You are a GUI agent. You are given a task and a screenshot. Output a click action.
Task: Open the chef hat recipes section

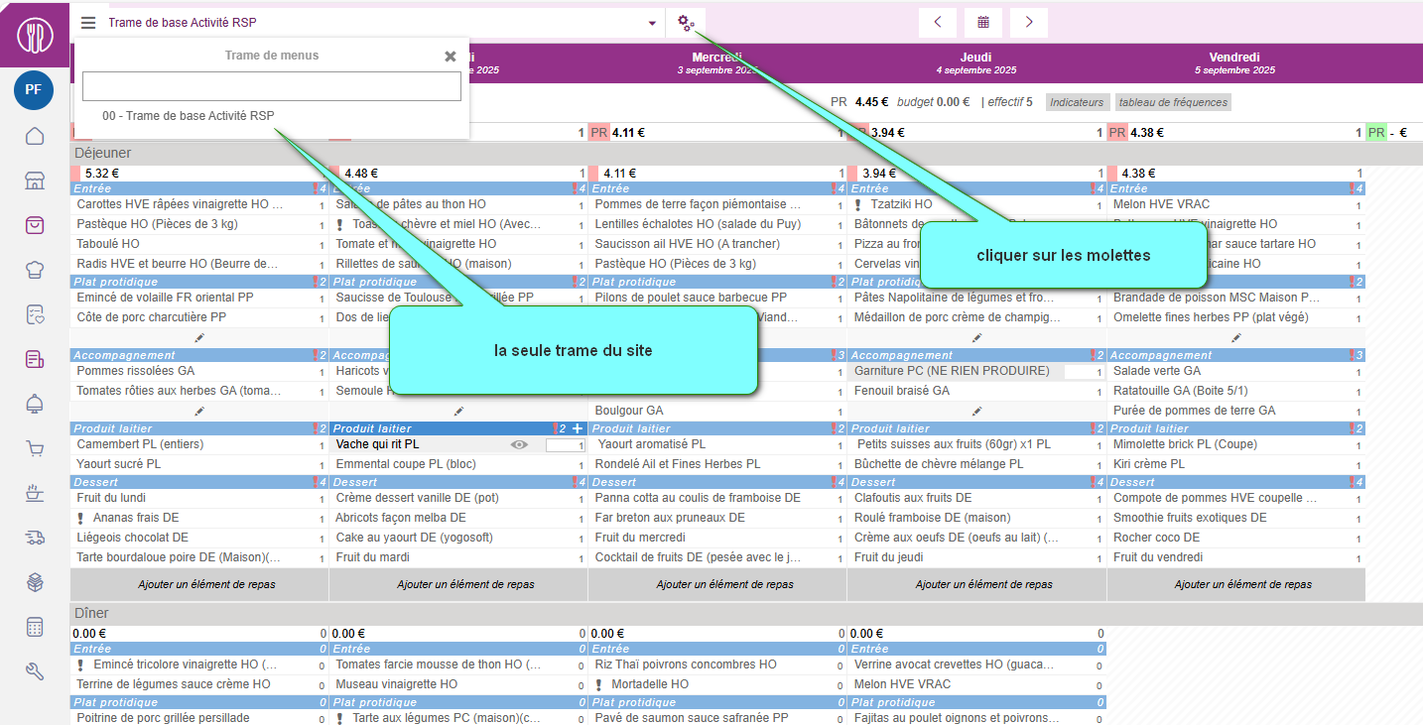tap(35, 270)
